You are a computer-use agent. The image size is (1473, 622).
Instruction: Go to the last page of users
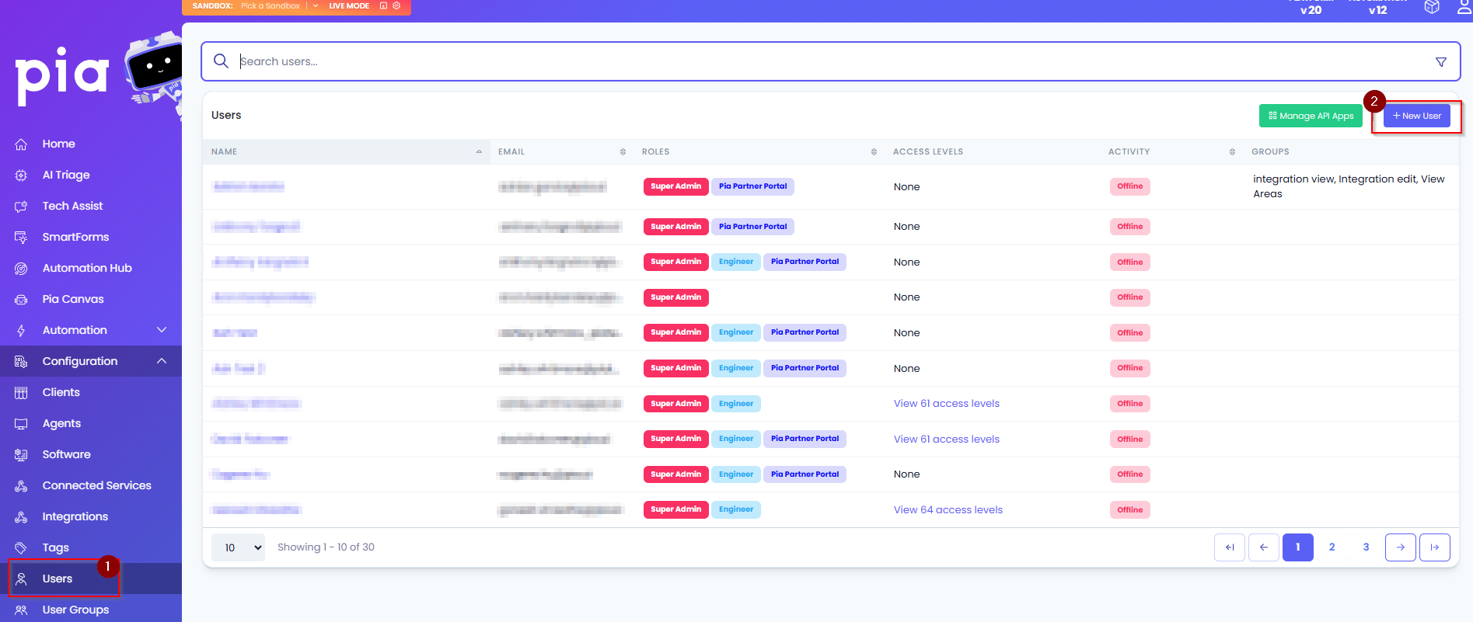[x=1434, y=547]
